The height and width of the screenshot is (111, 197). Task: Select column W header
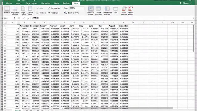pos(133,23)
